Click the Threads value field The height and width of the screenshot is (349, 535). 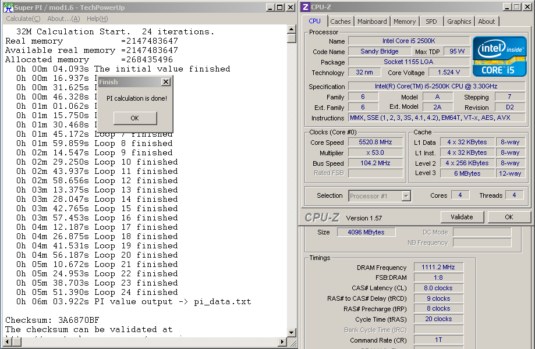click(x=514, y=195)
